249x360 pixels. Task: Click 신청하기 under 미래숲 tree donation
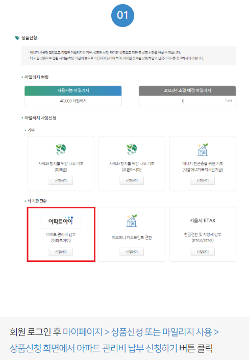(61, 181)
